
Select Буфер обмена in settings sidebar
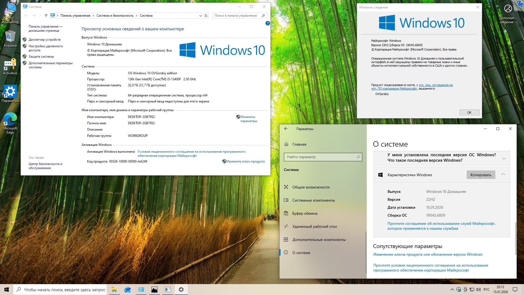(x=305, y=213)
